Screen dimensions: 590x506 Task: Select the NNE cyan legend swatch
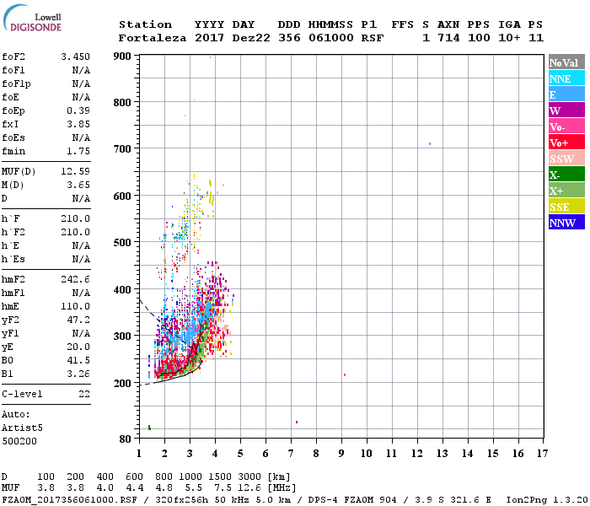tap(566, 78)
